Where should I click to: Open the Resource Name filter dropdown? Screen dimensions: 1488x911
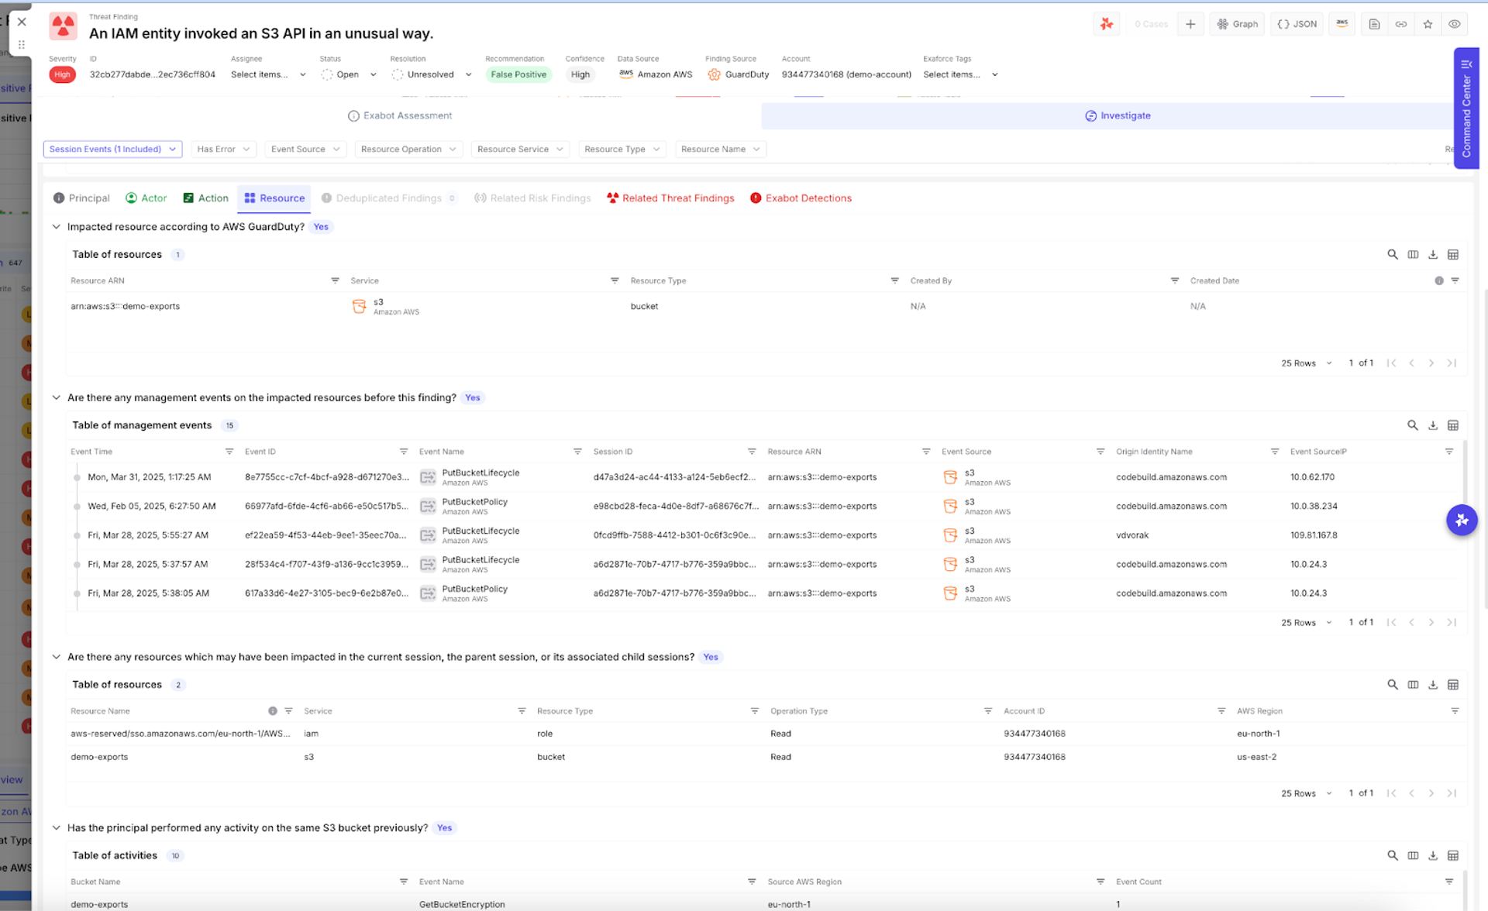point(720,149)
